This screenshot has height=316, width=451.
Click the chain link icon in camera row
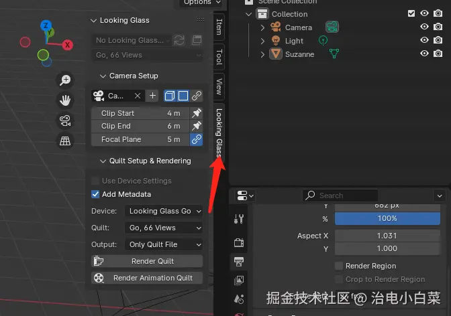[x=197, y=96]
